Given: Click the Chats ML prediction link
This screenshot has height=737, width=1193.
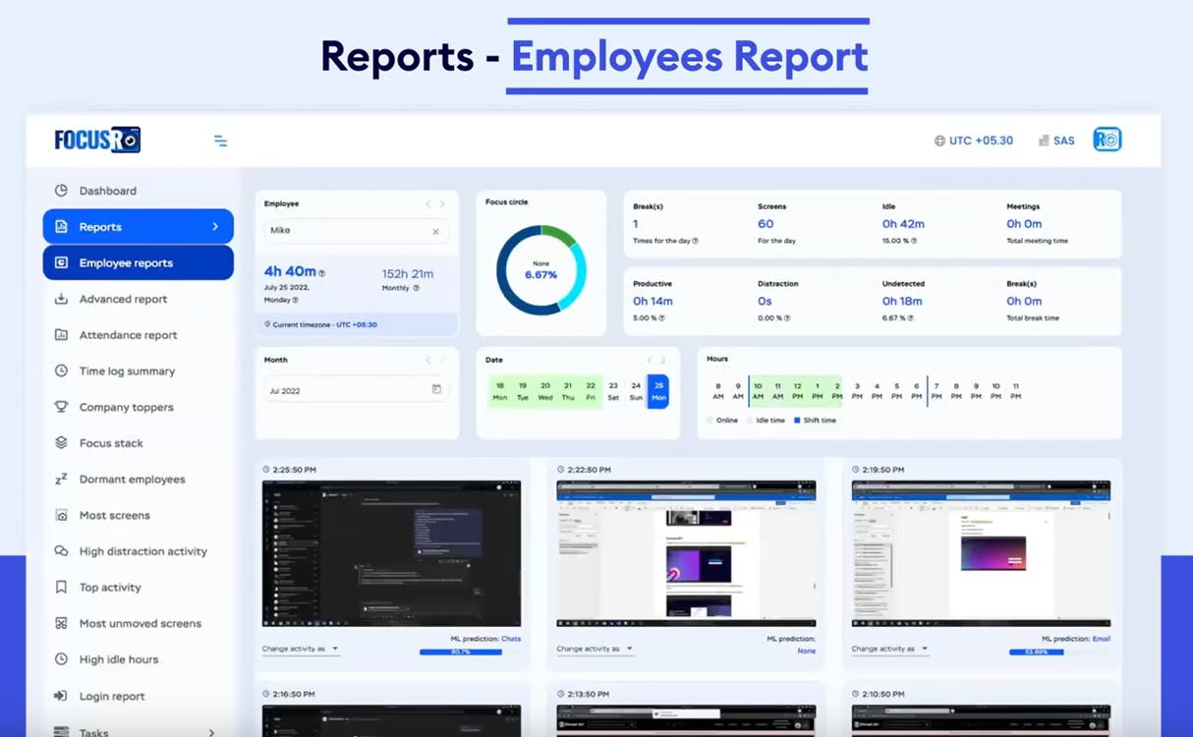Looking at the screenshot, I should 511,639.
